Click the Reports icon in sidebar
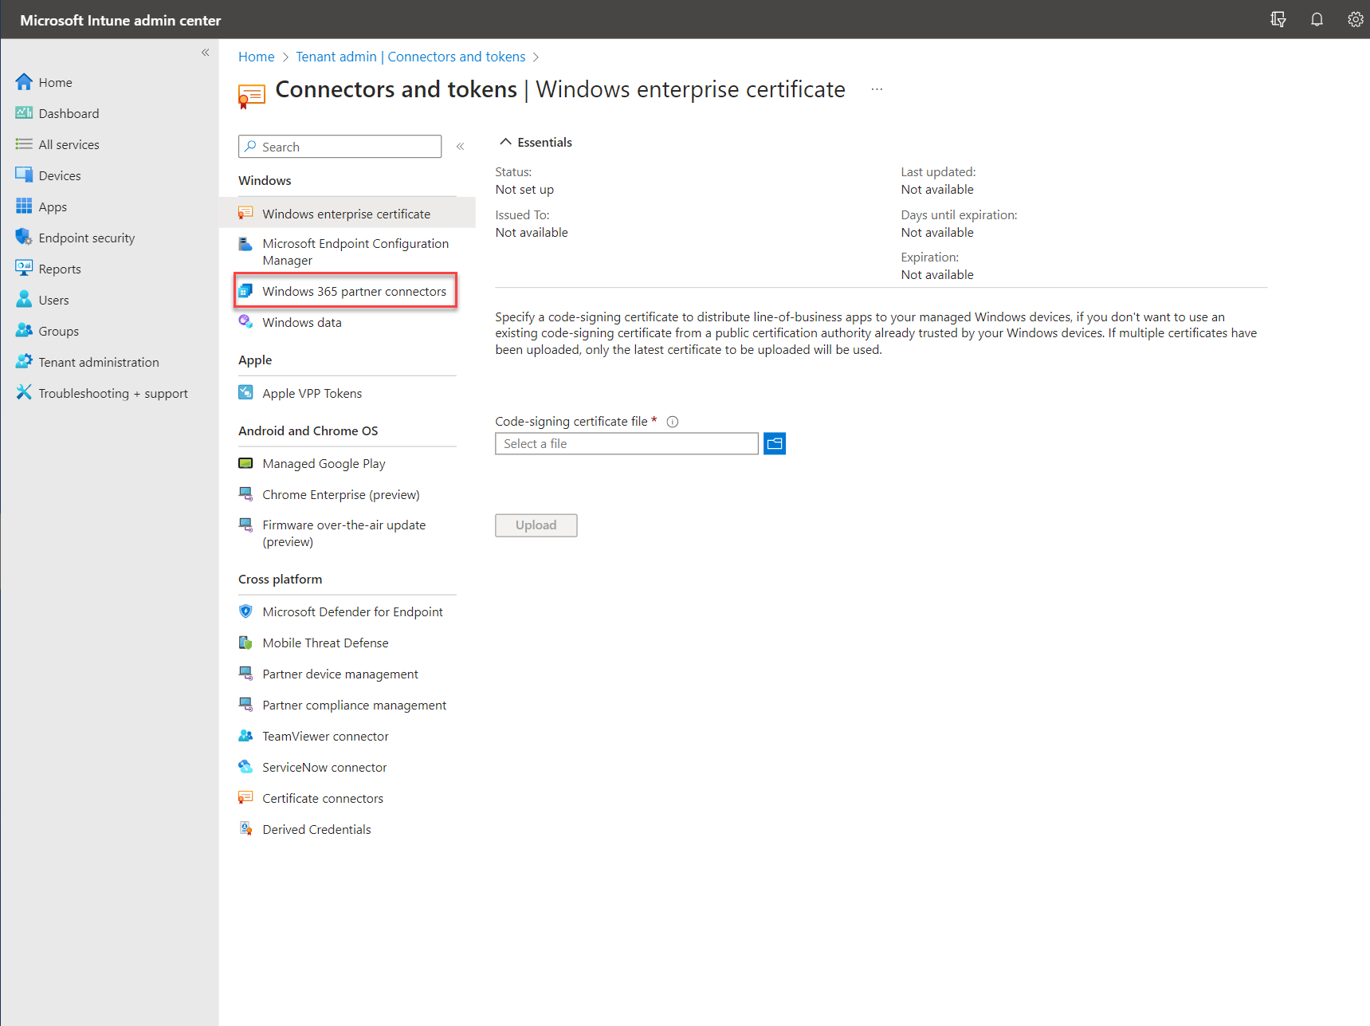The width and height of the screenshot is (1370, 1026). pyautogui.click(x=24, y=269)
